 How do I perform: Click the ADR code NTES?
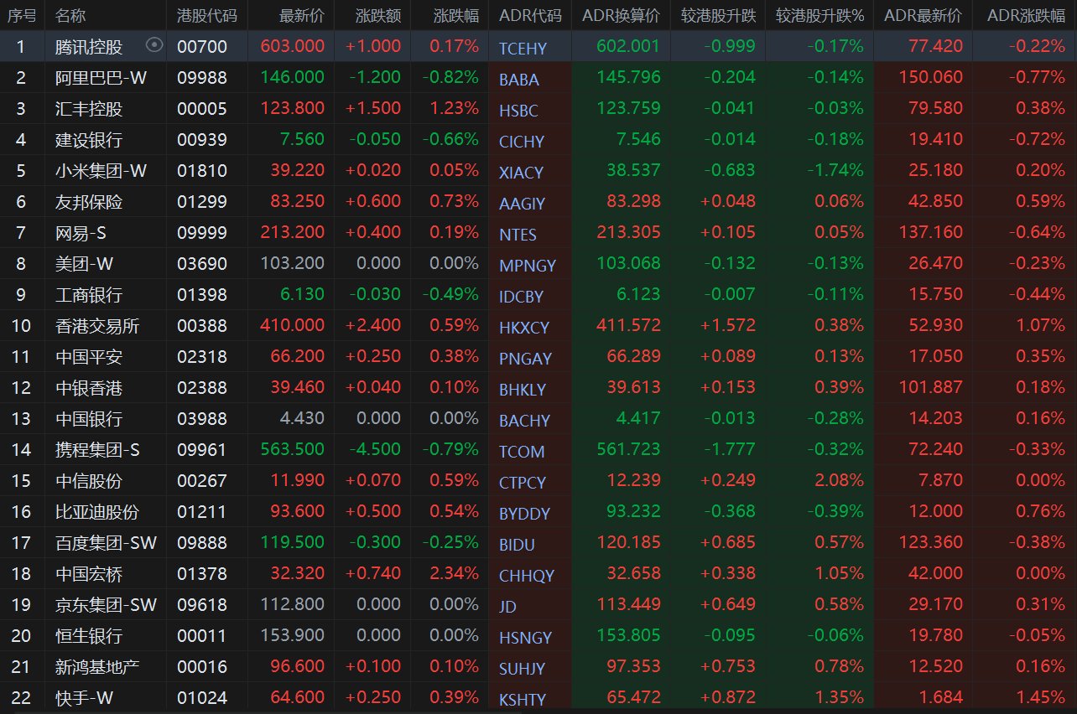pos(518,235)
